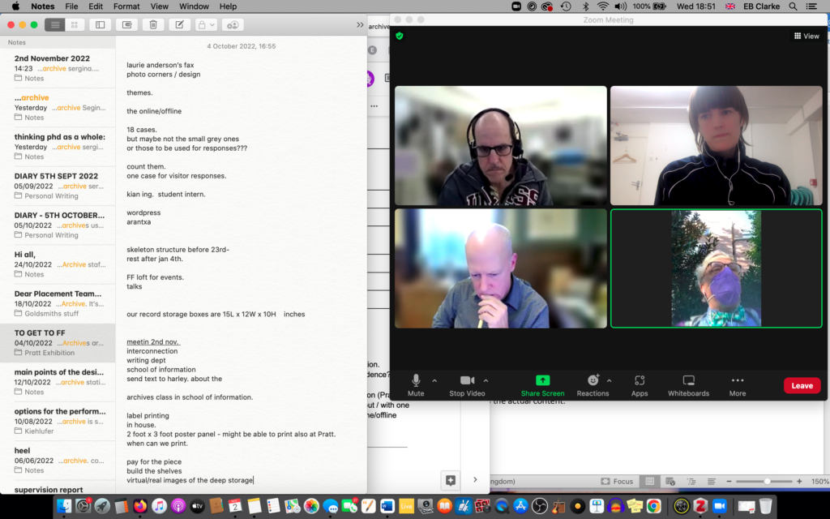Create a new note with the compose icon
Viewport: 830px width, 519px height.
pyautogui.click(x=178, y=25)
